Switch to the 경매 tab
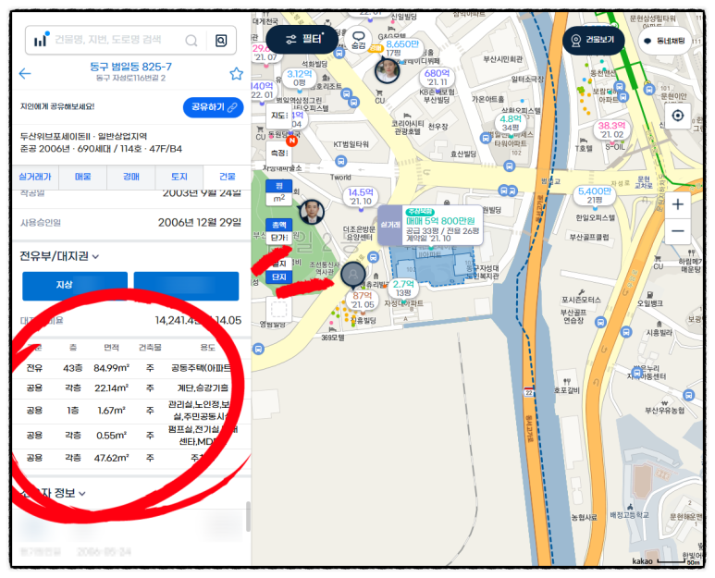 tap(131, 177)
